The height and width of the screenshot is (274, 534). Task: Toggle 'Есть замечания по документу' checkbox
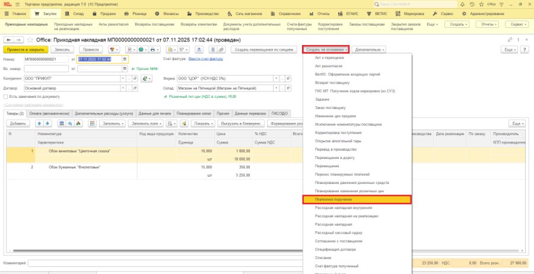pos(6,97)
